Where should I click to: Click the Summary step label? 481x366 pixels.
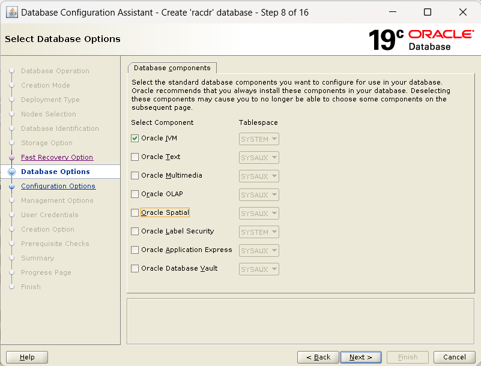click(37, 258)
